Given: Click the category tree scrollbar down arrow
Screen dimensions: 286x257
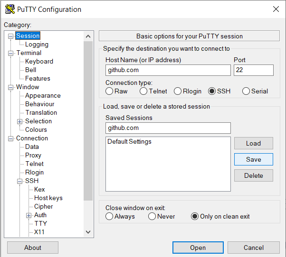Looking at the screenshot, I should pyautogui.click(x=88, y=232).
